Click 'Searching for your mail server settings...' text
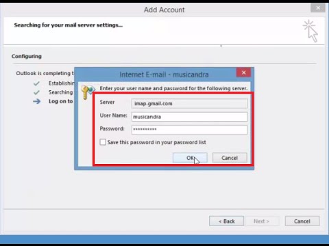This screenshot has width=329, height=246. click(x=69, y=25)
